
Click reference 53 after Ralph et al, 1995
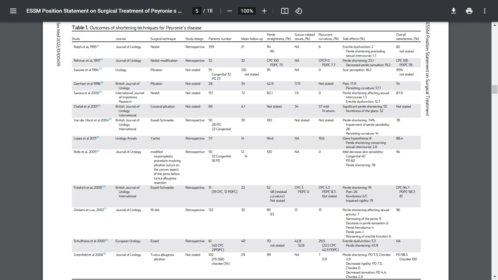pyautogui.click(x=98, y=46)
